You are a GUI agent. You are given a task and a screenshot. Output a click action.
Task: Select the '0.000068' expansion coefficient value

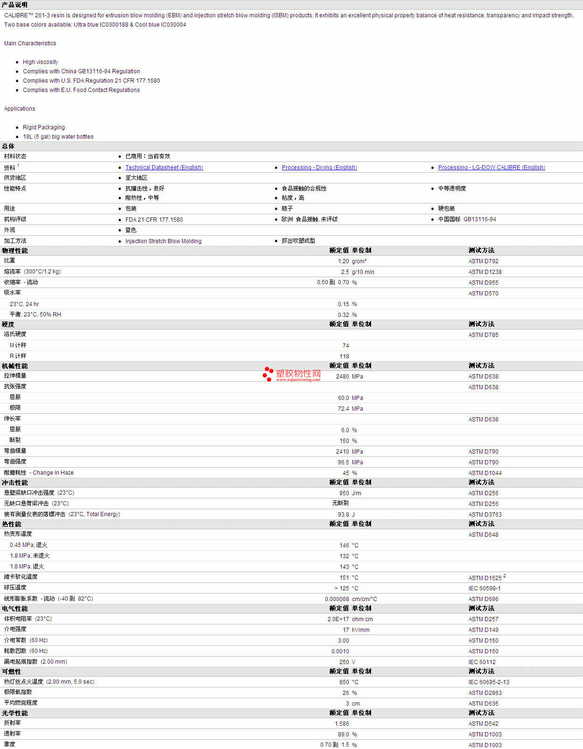337,599
